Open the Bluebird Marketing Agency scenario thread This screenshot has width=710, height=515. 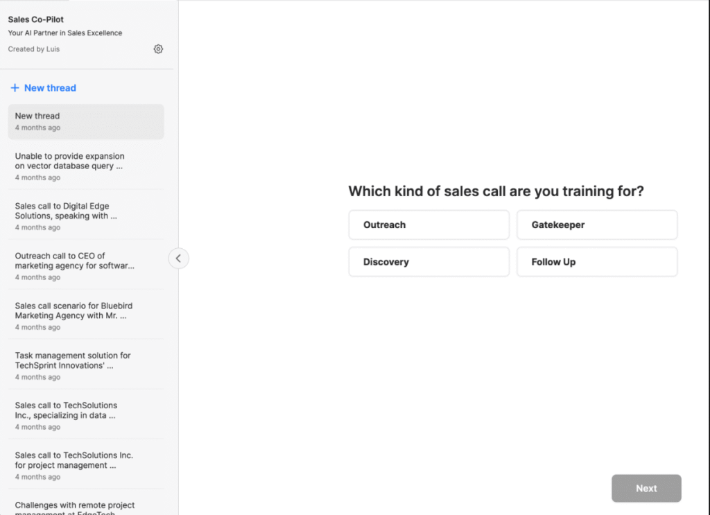coord(85,315)
